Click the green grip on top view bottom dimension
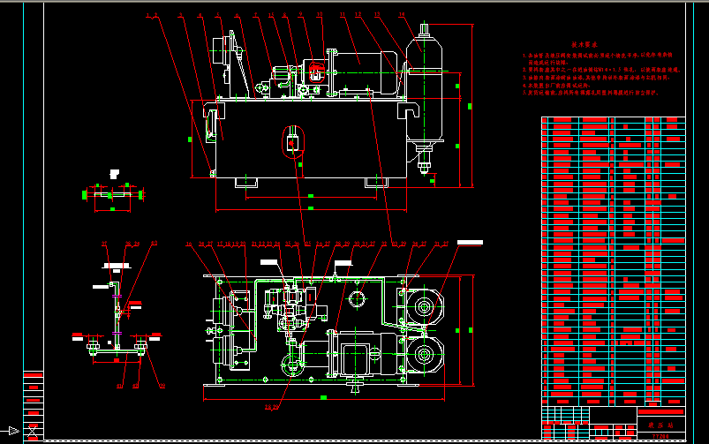This screenshot has height=444, width=709. coord(321,399)
